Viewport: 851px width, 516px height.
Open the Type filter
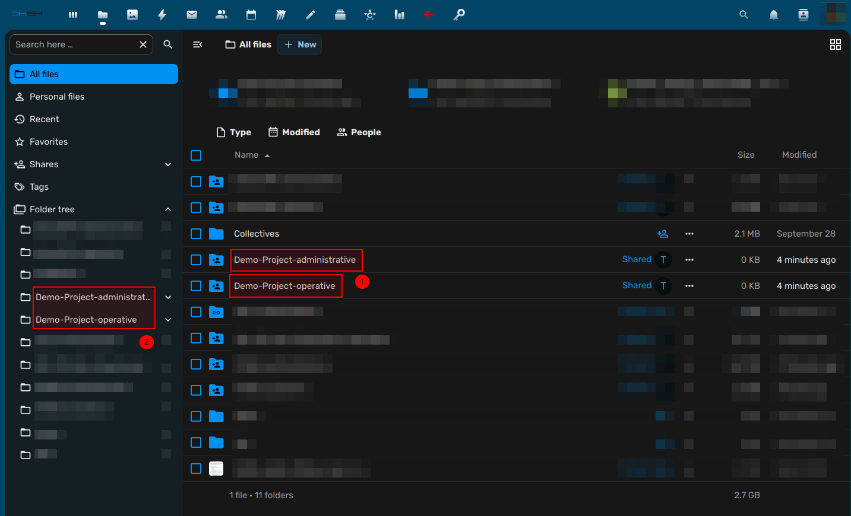pyautogui.click(x=234, y=132)
